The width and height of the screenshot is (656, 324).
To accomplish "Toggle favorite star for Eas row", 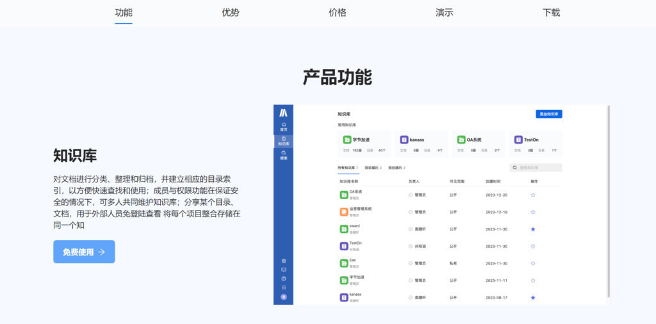I will coord(533,263).
